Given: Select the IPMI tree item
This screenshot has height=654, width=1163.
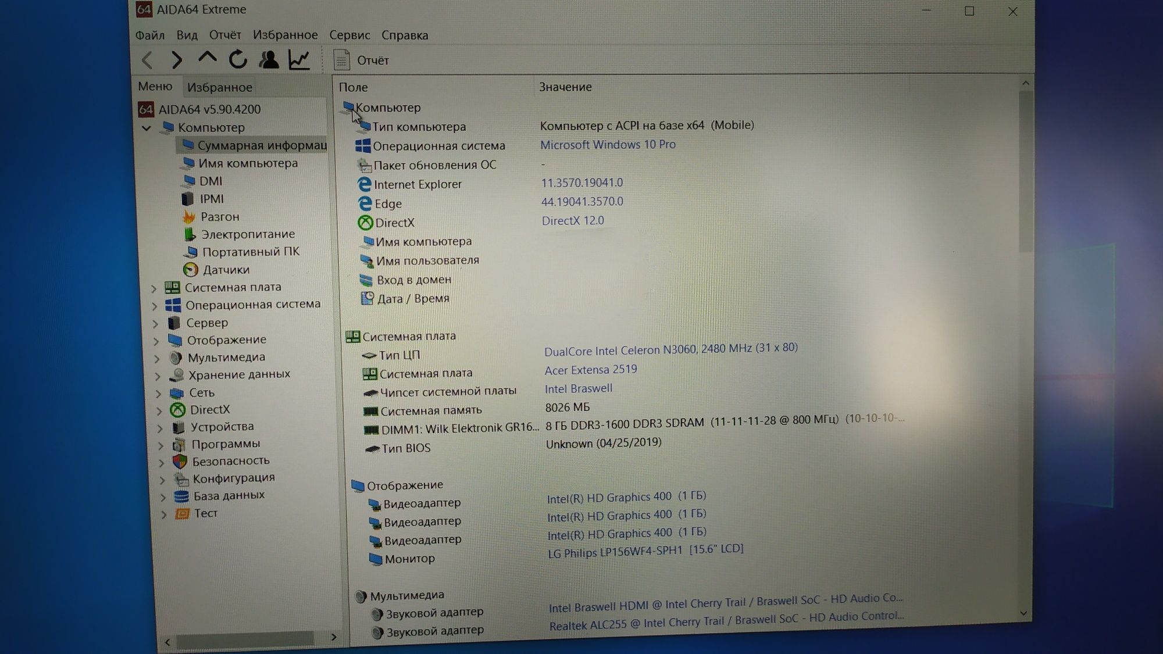Looking at the screenshot, I should 203,199.
